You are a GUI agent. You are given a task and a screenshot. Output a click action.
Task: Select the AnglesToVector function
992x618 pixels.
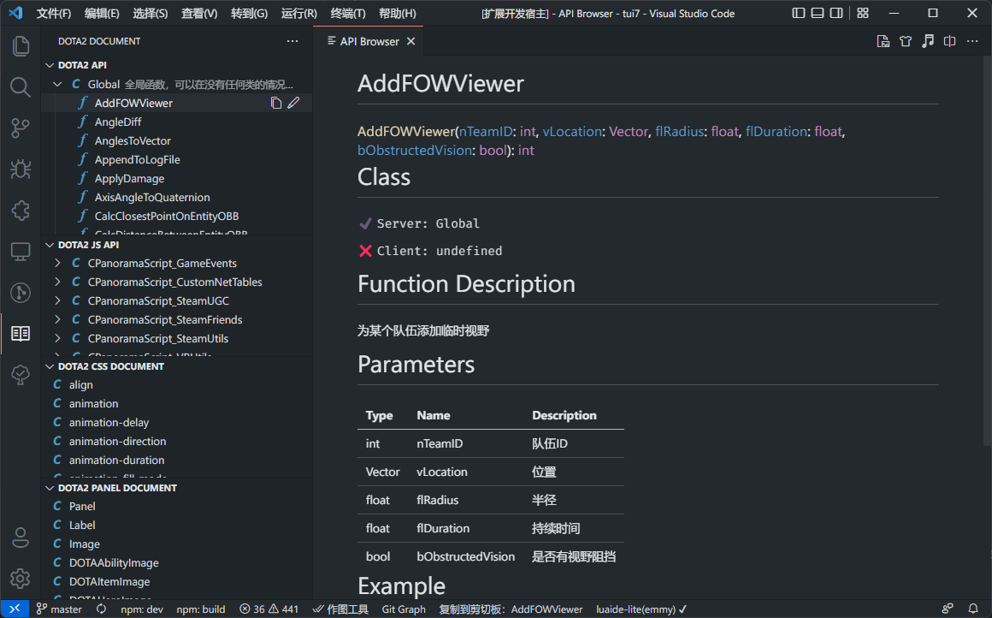click(176, 141)
